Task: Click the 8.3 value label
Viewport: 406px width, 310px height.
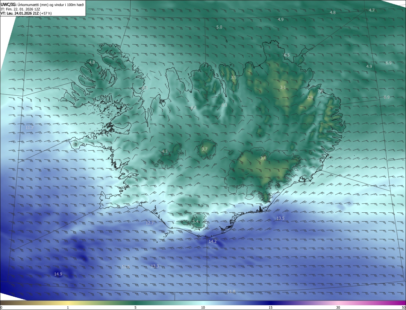Action: [x=224, y=105]
